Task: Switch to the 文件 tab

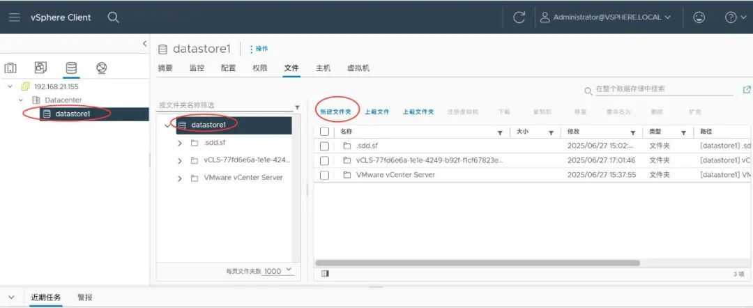Action: point(291,68)
